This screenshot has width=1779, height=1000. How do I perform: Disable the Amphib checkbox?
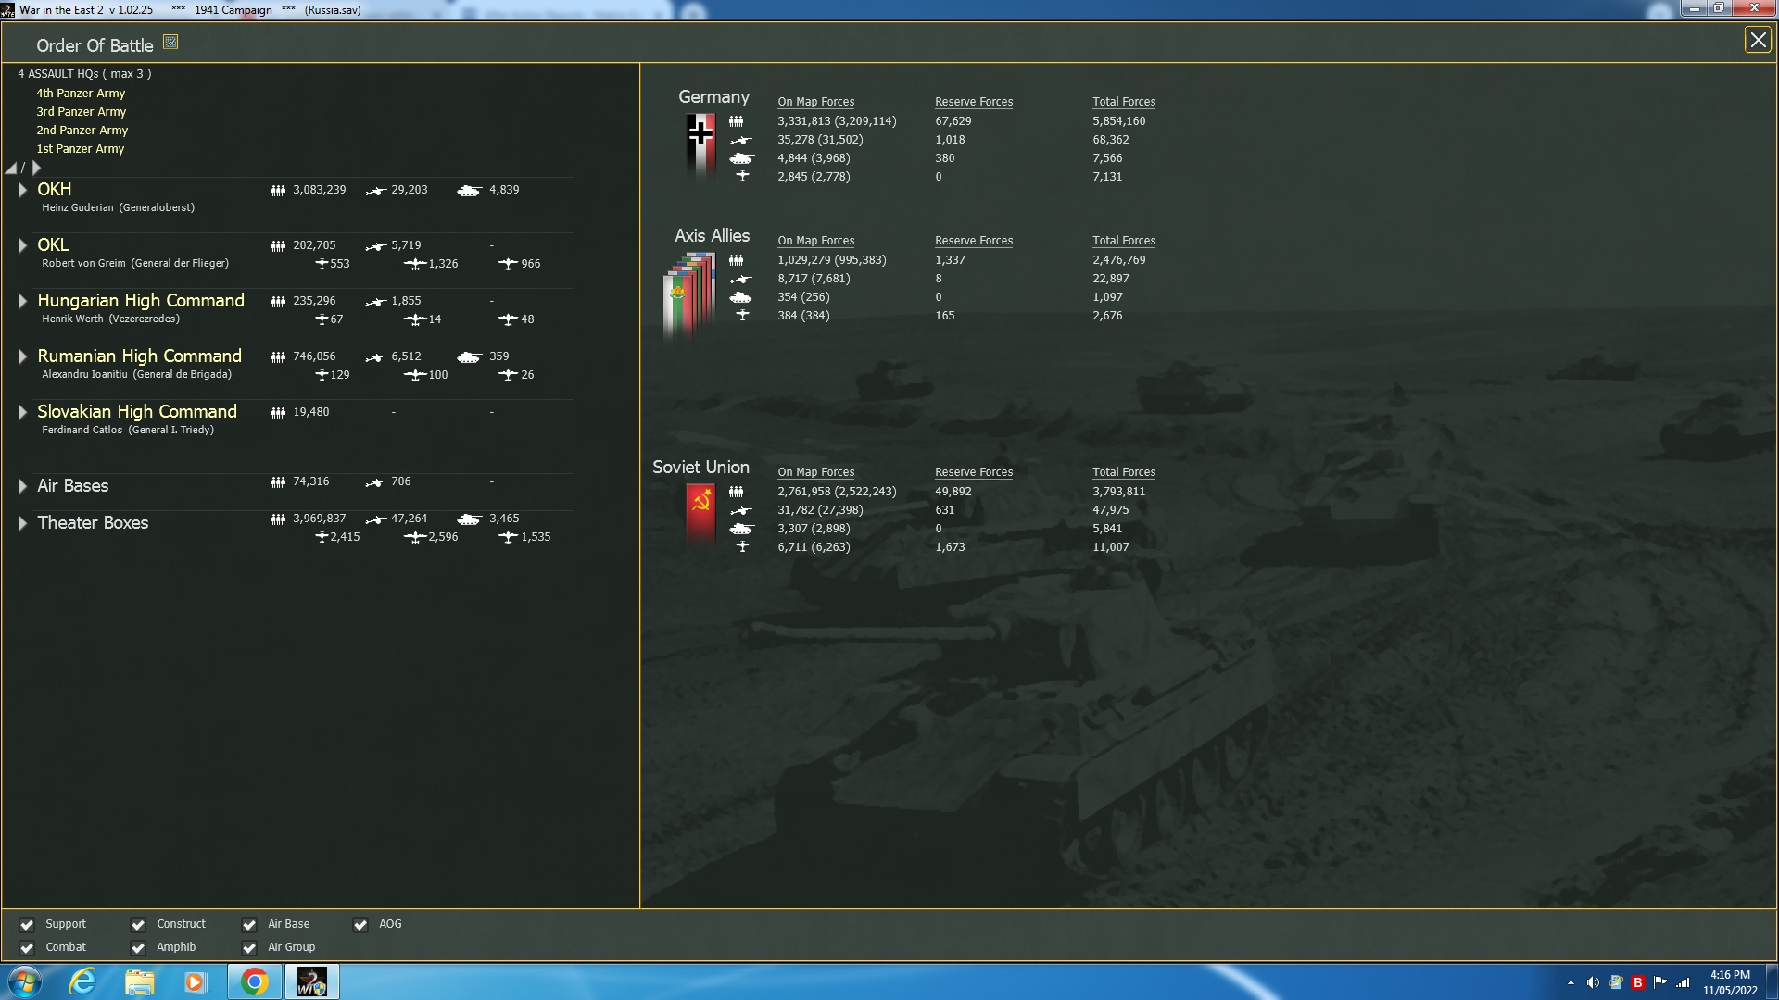tap(138, 947)
